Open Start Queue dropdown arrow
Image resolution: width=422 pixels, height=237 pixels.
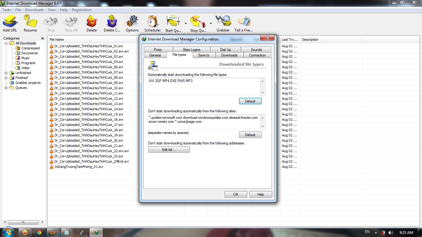point(186,23)
